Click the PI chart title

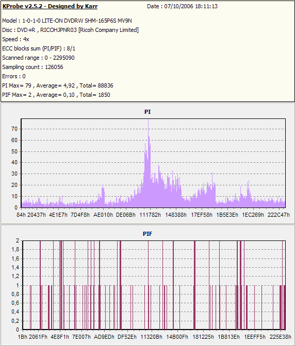pyautogui.click(x=147, y=112)
